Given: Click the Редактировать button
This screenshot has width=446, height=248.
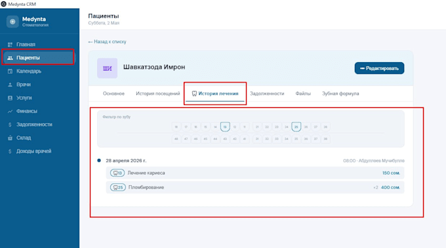Looking at the screenshot, I should pyautogui.click(x=379, y=68).
